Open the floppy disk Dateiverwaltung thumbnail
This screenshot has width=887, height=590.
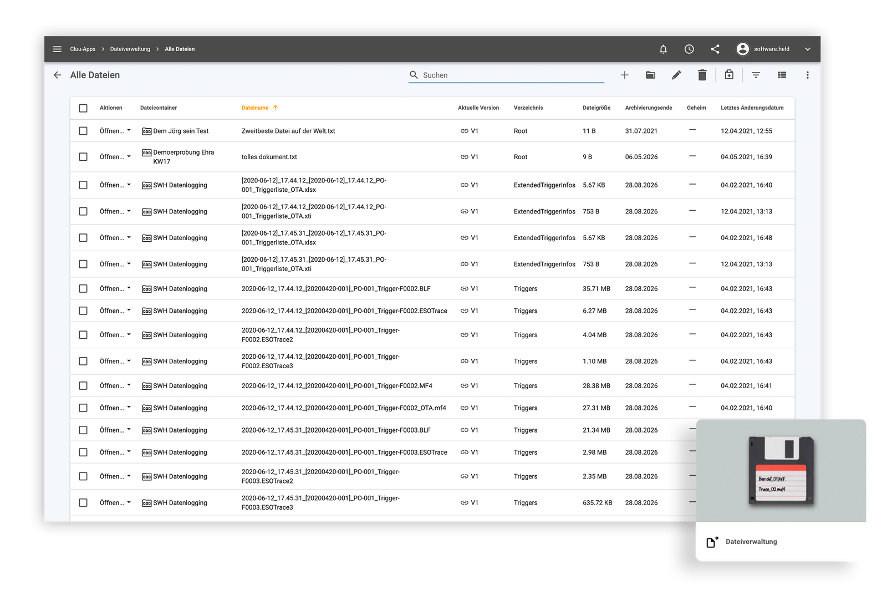click(x=781, y=470)
